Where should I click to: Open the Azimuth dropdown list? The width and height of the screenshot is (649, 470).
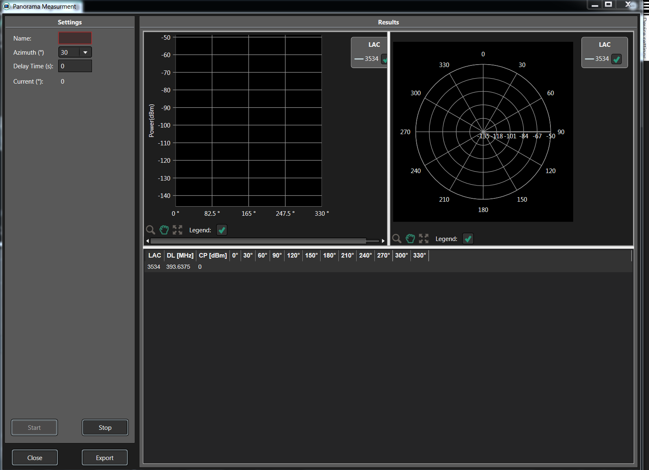pyautogui.click(x=85, y=53)
